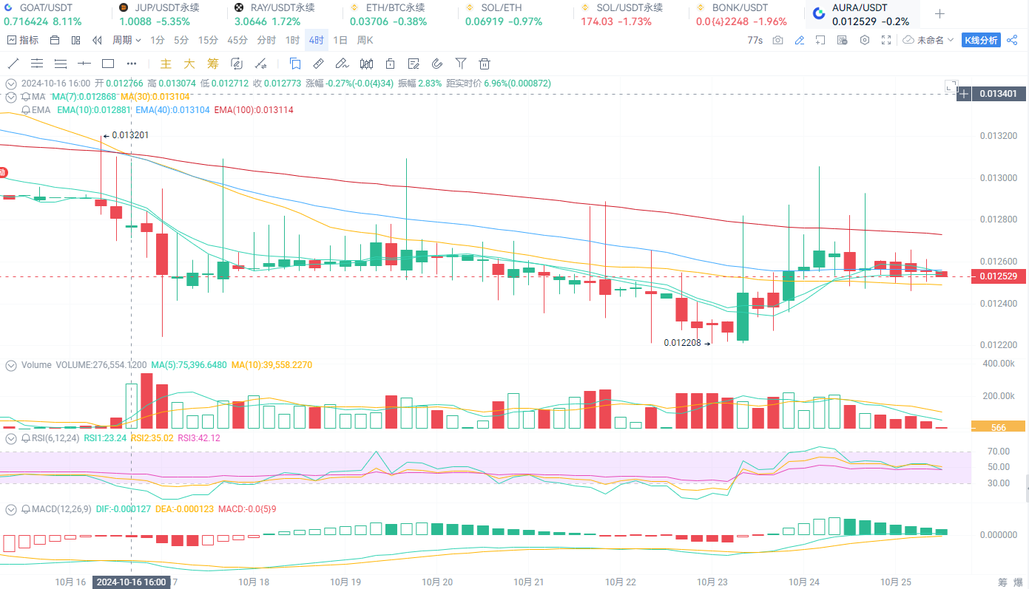Image resolution: width=1029 pixels, height=589 pixels.
Task: Click the 筹 chip distribution icon
Action: point(213,64)
